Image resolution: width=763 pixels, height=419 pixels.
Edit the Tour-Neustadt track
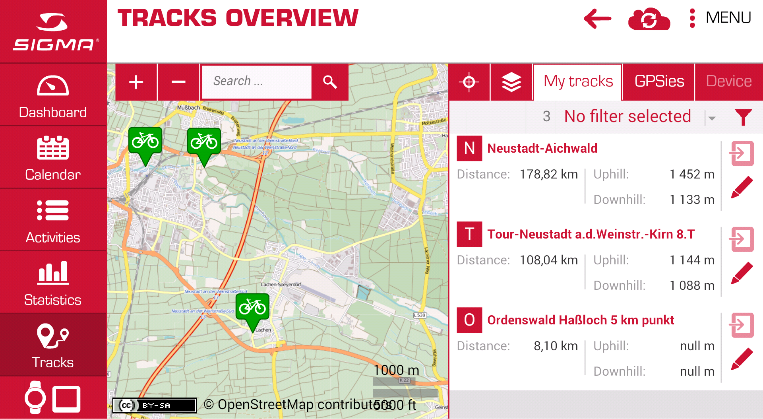(x=742, y=273)
